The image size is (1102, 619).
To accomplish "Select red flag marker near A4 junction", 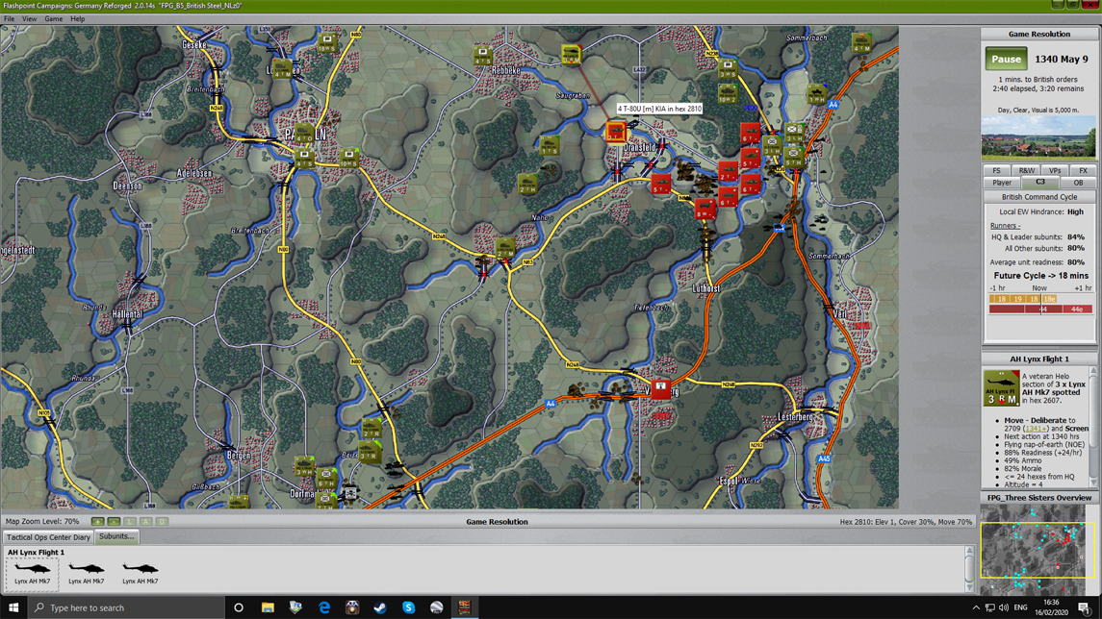I will click(660, 388).
